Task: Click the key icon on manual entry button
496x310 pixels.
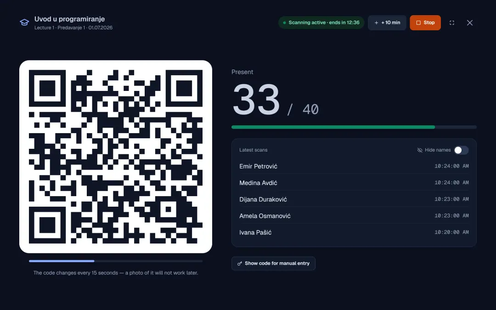Action: 240,264
